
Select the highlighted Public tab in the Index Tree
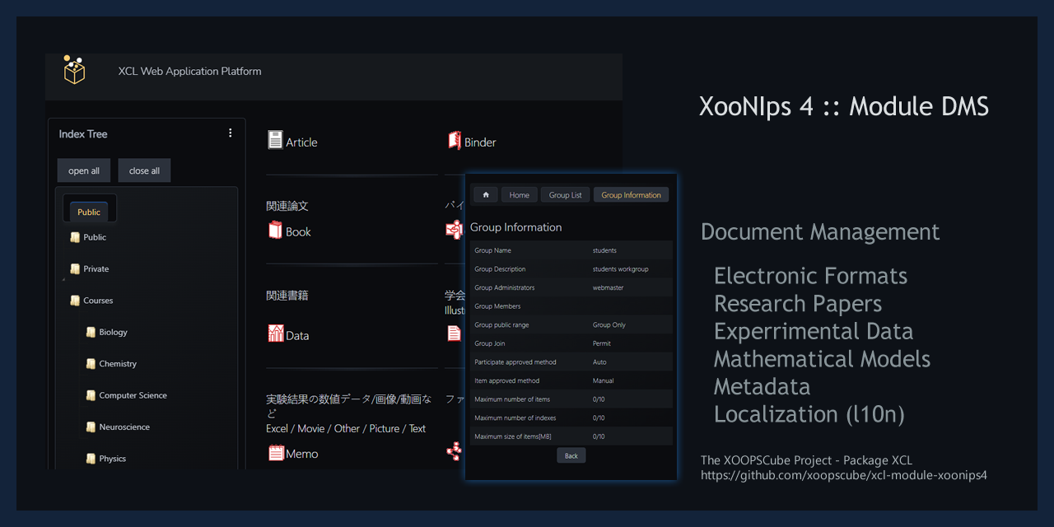89,212
